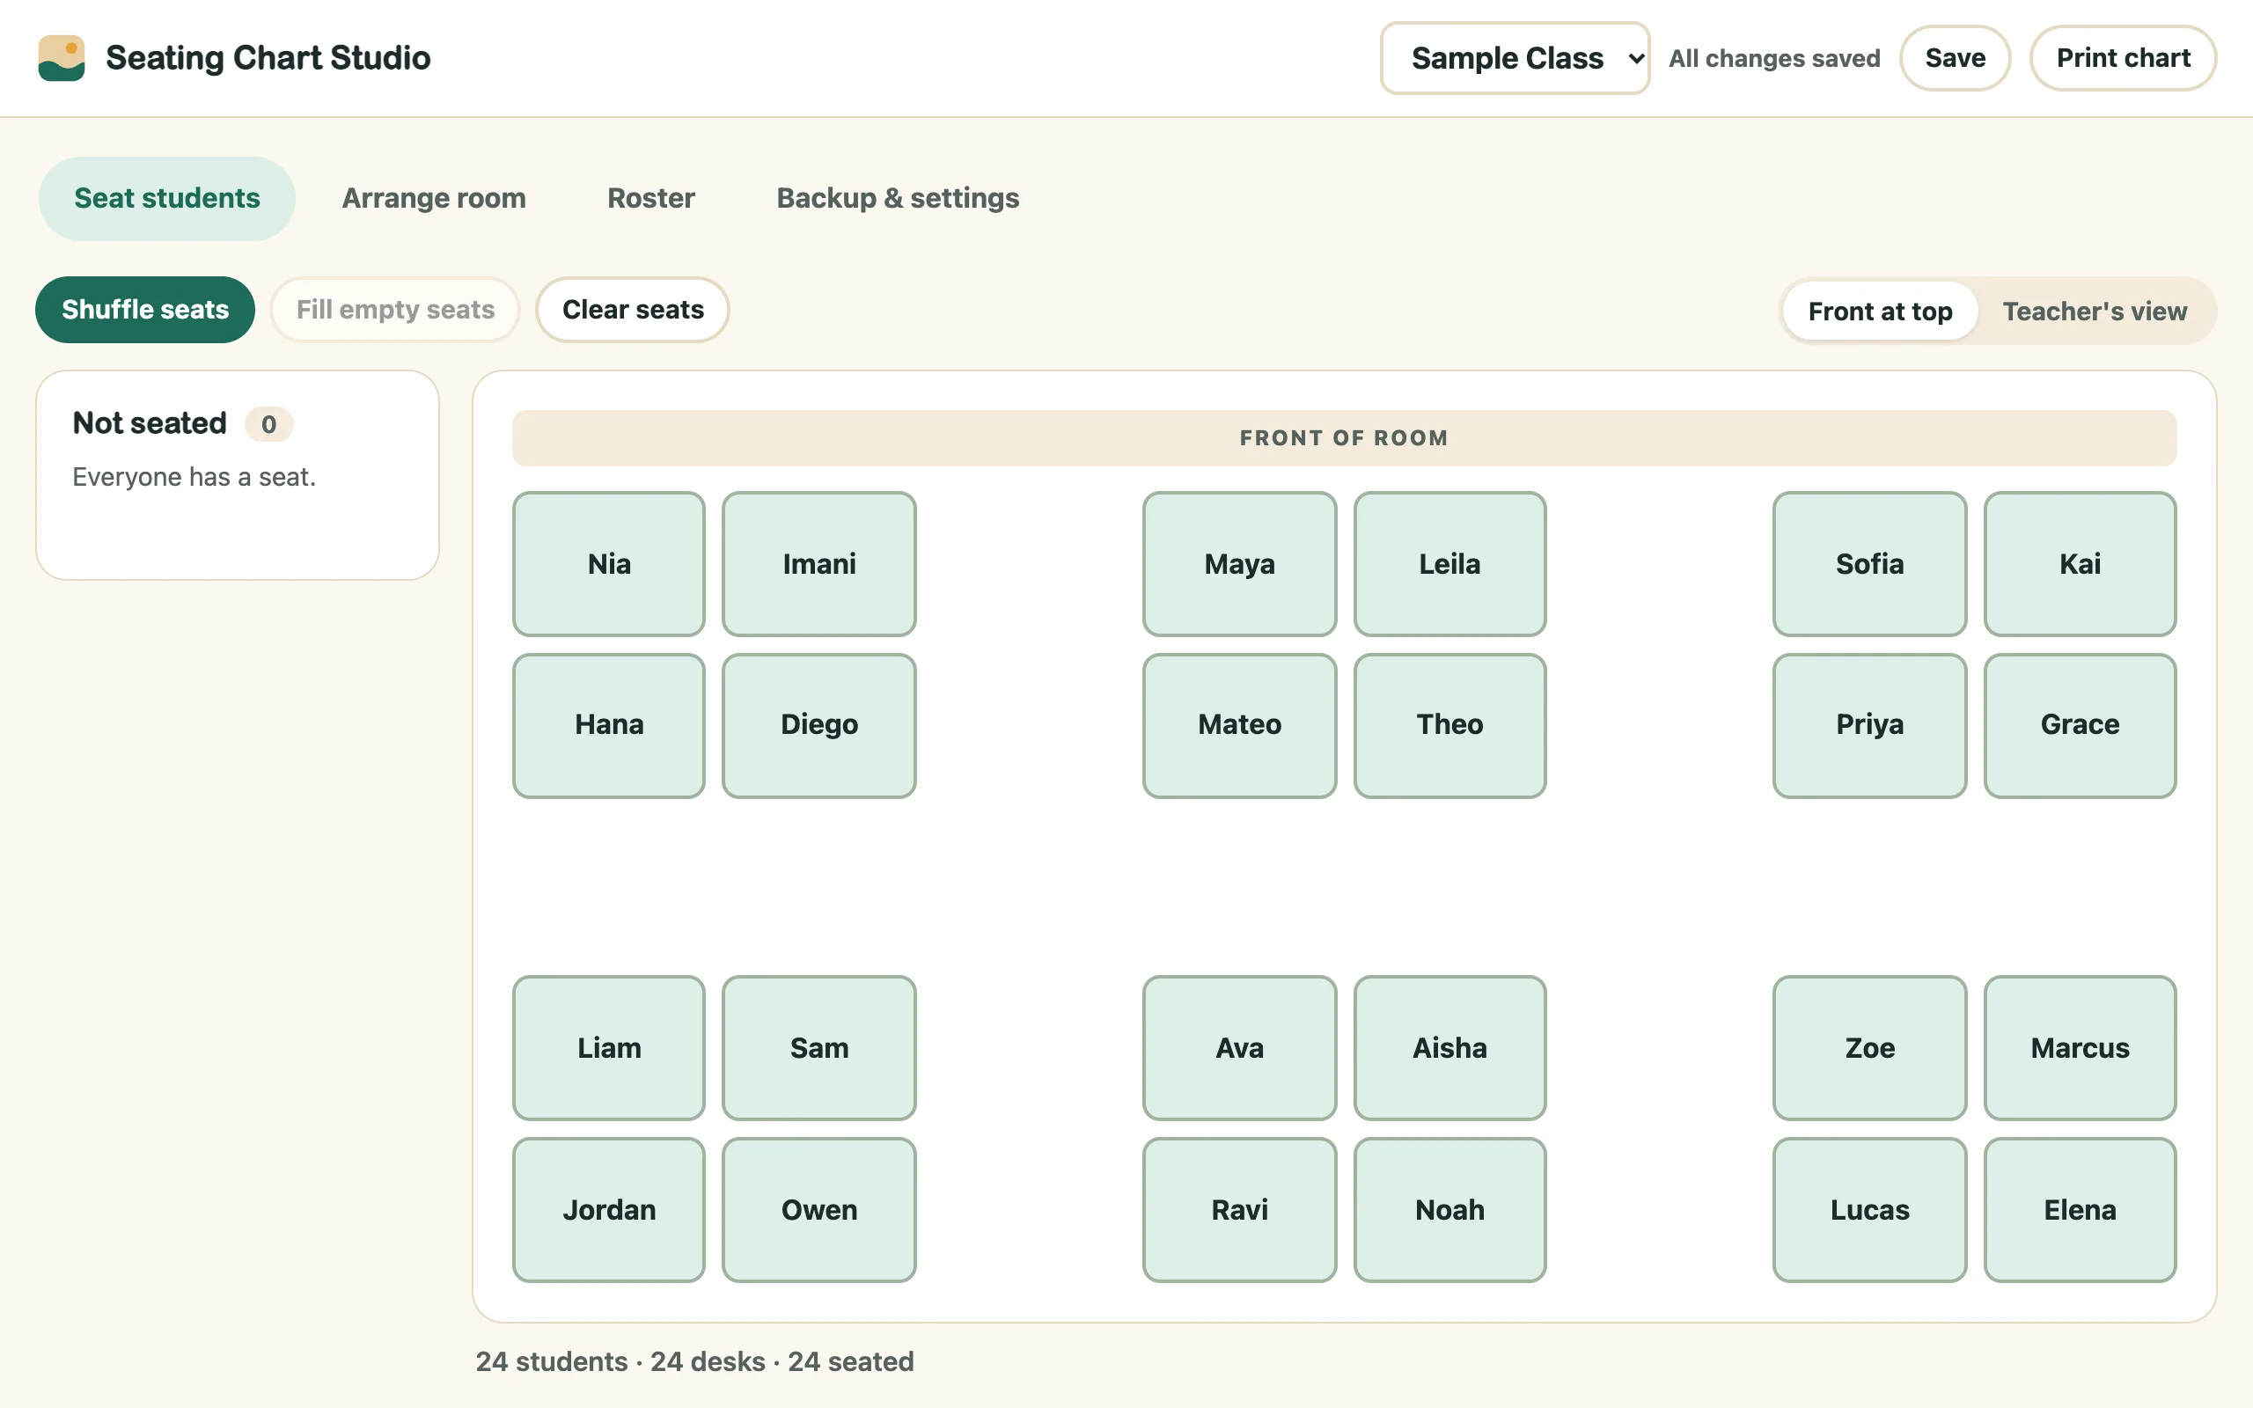Screen dimensions: 2253x1408
Task: Open the Backup & settings tab
Action: click(898, 198)
